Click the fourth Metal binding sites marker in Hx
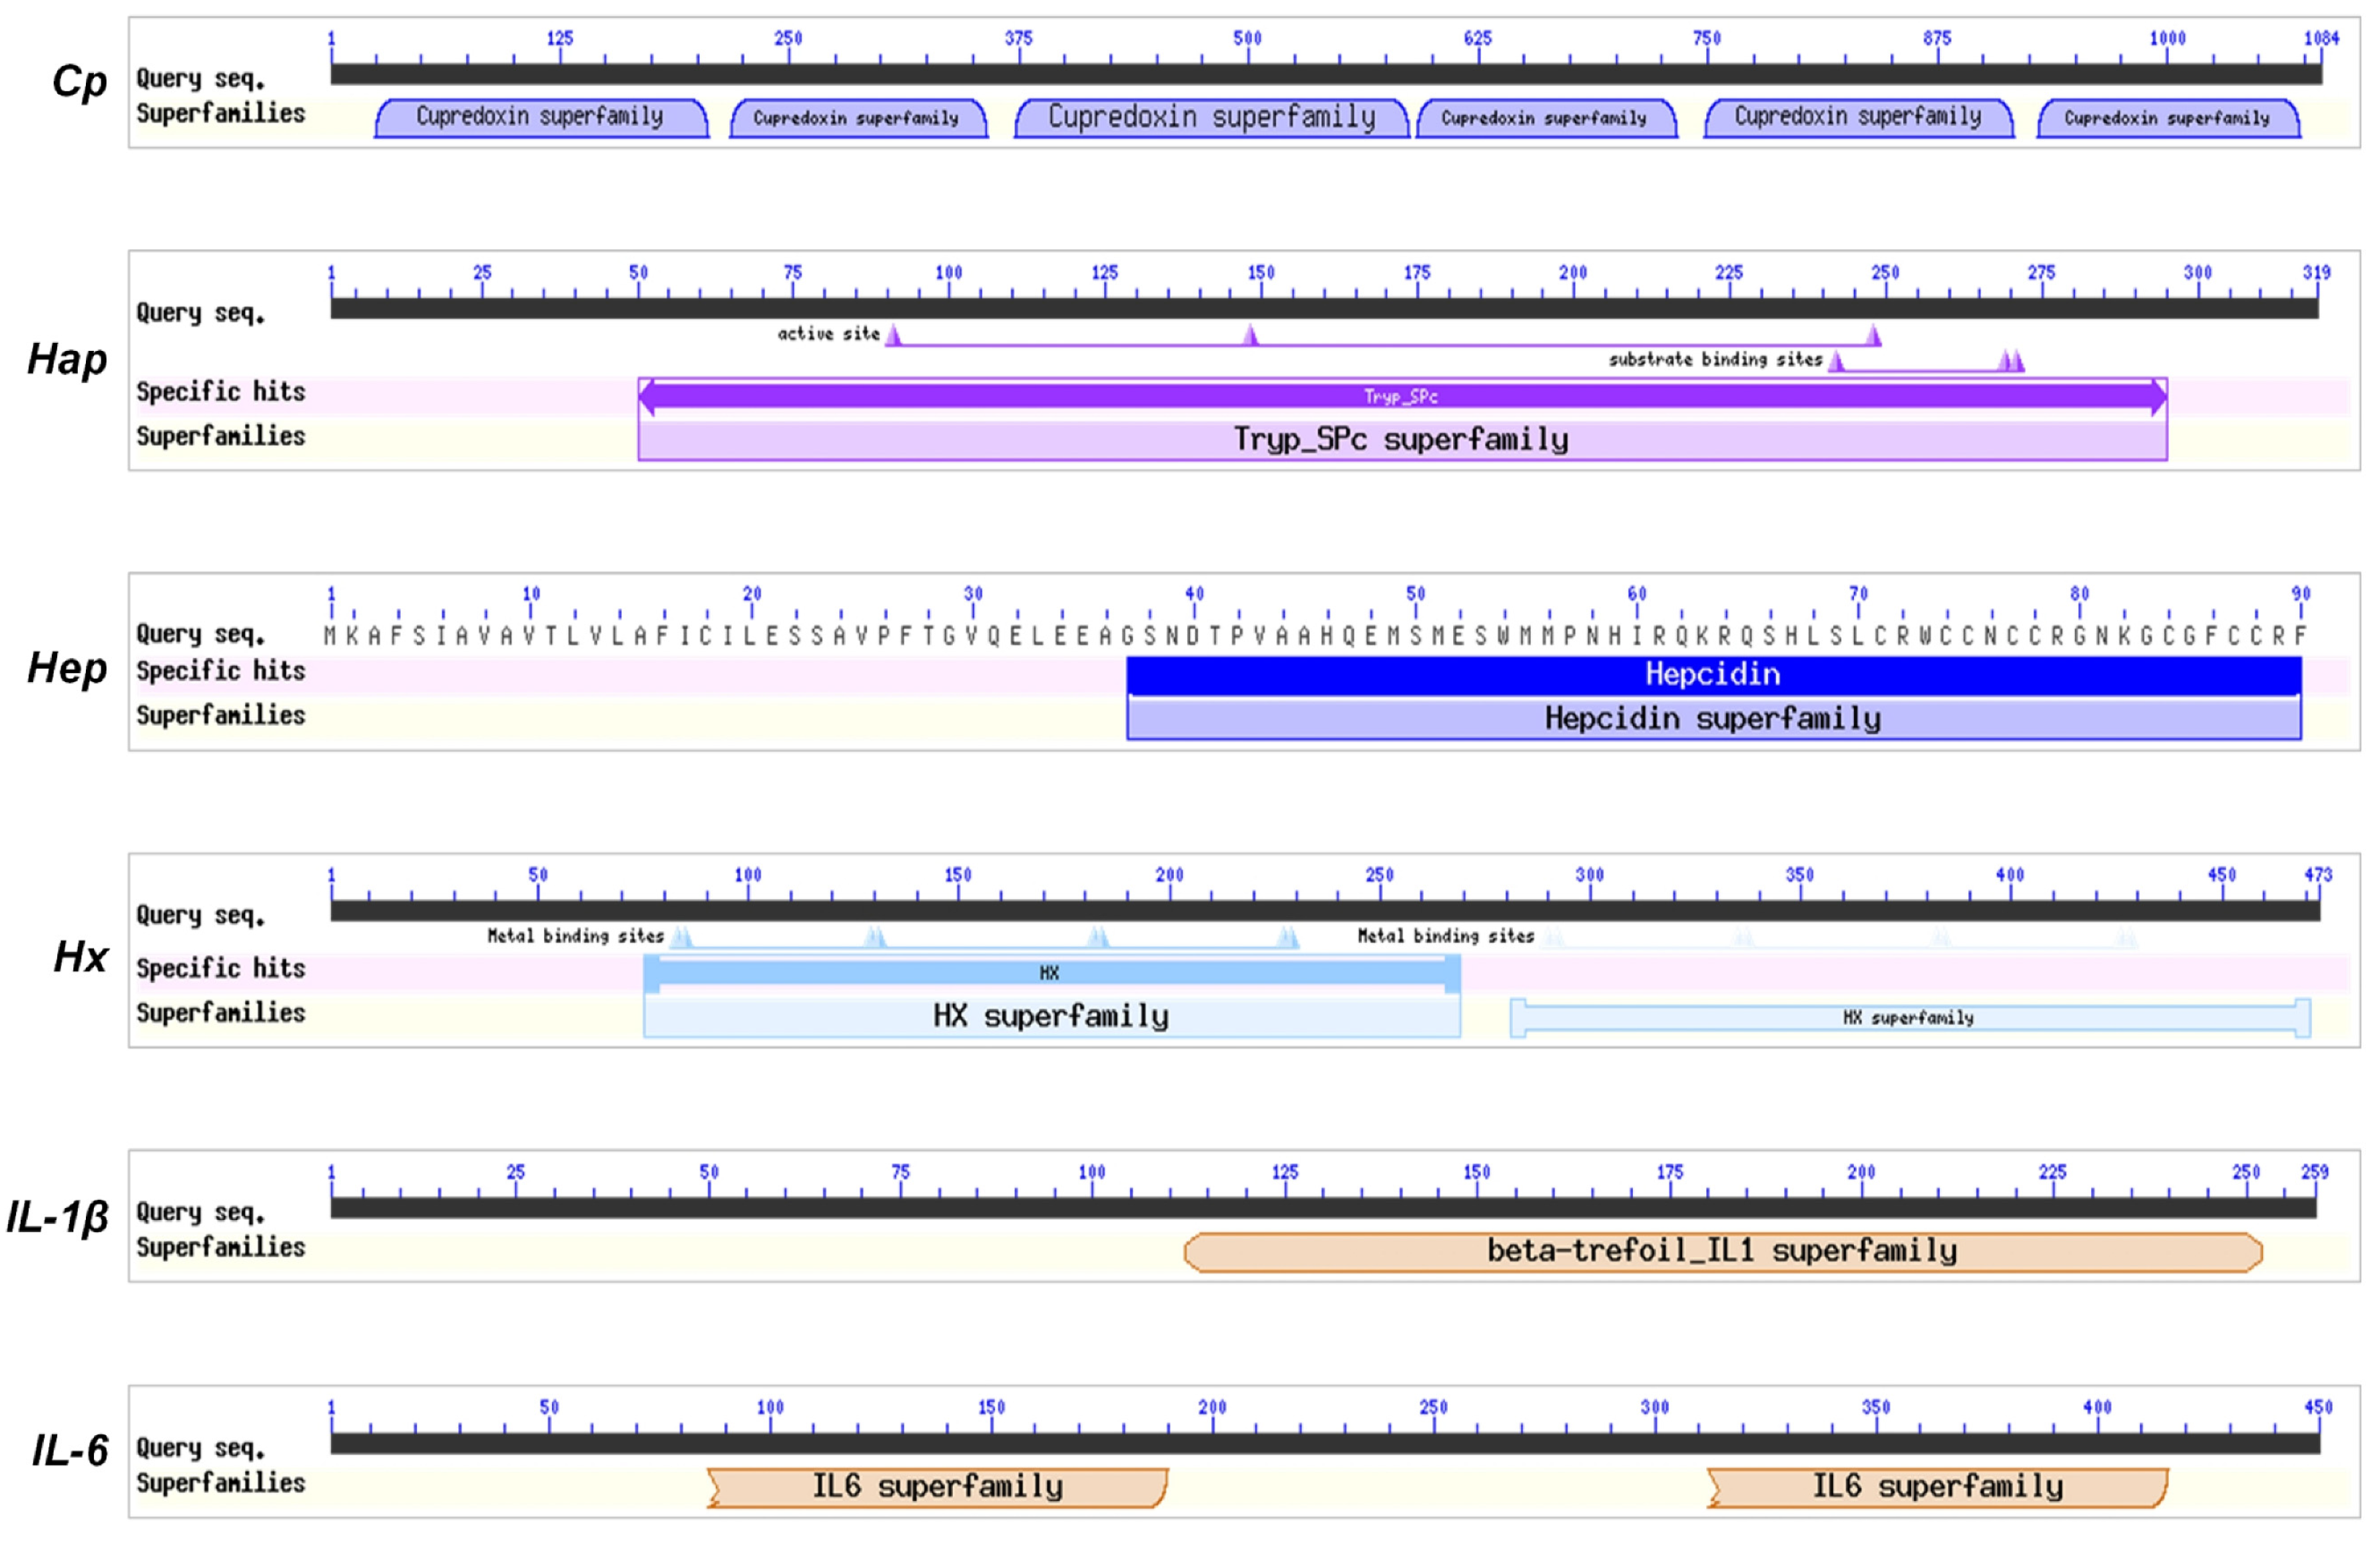 pyautogui.click(x=1288, y=938)
